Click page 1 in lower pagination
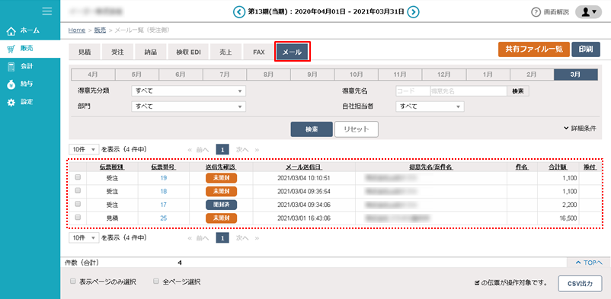Image resolution: width=611 pixels, height=299 pixels. (222, 237)
